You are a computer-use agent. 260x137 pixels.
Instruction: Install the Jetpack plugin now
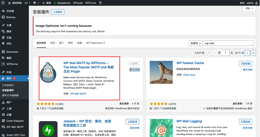click(x=132, y=122)
